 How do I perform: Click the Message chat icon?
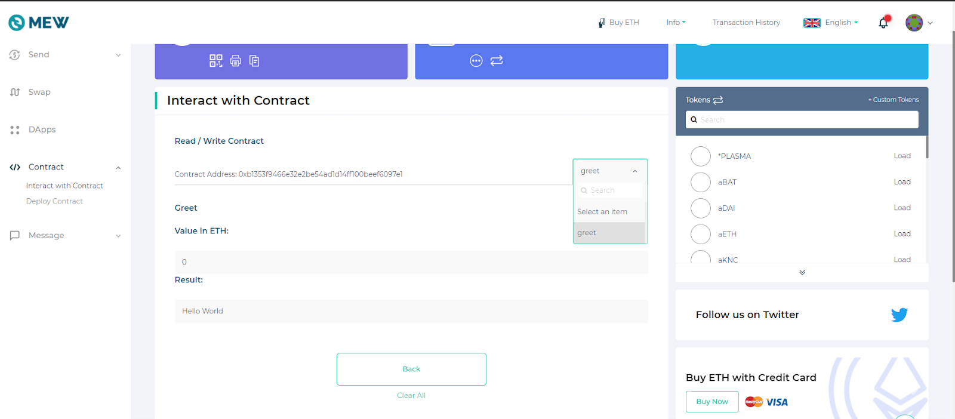click(15, 235)
